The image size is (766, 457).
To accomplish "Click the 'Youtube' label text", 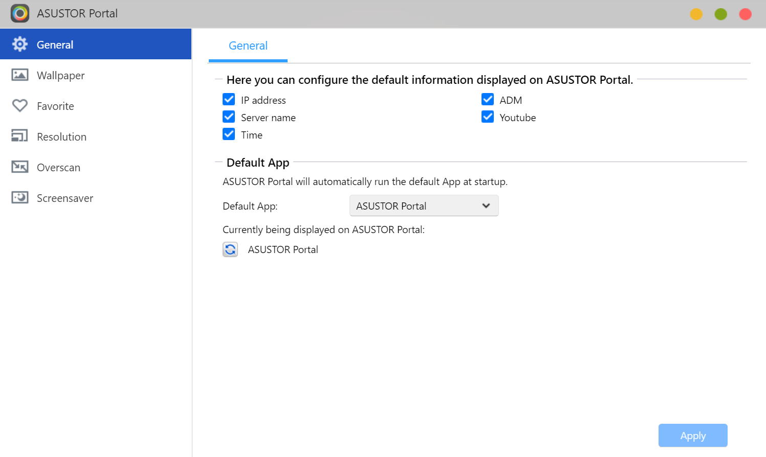I will pos(518,118).
